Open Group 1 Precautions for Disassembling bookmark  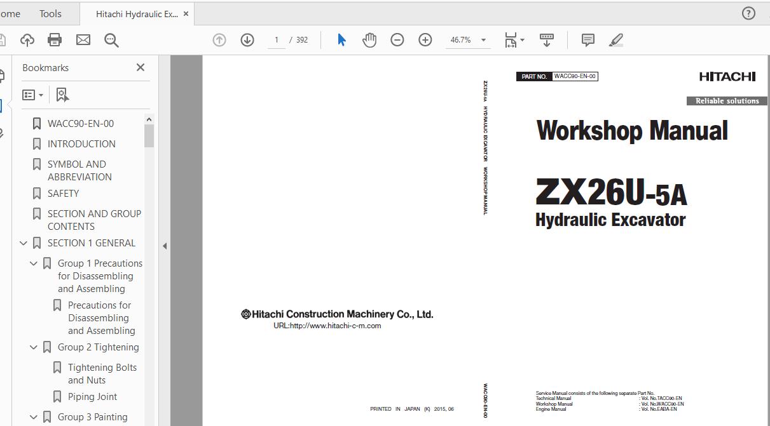[x=100, y=276]
